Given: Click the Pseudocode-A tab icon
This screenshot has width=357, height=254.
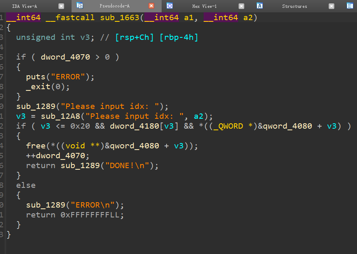Looking at the screenshot, I should pos(80,6).
